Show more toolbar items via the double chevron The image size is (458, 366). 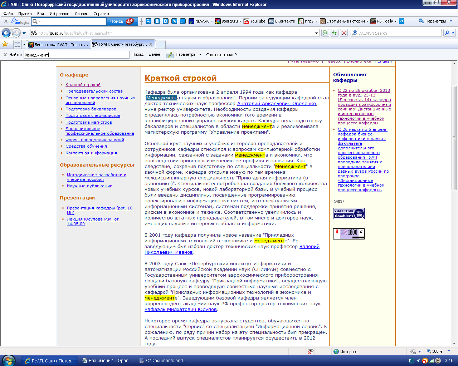tap(401, 21)
